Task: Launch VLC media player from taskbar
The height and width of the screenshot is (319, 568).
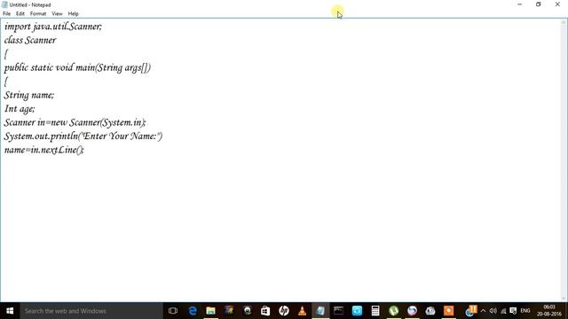Action: 302,311
